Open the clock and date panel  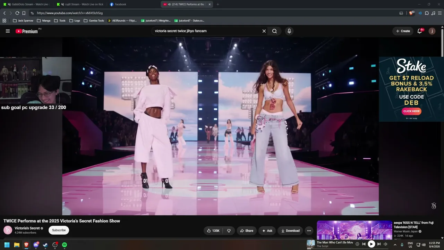pos(434,245)
